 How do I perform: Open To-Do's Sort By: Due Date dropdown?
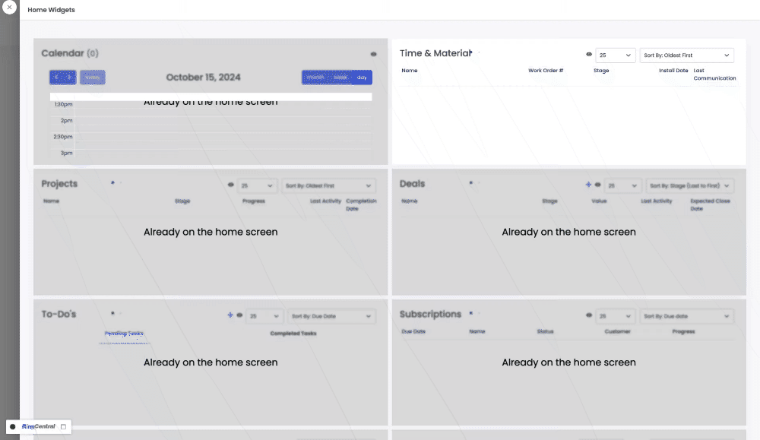coord(331,316)
